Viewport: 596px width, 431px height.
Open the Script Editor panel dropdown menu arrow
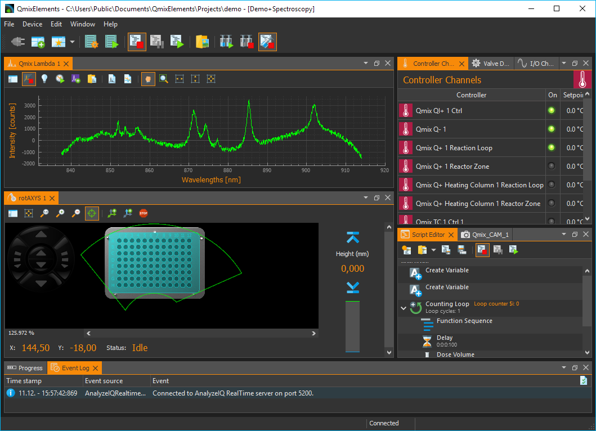(x=563, y=235)
